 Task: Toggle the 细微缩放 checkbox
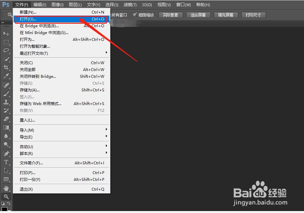134,15
